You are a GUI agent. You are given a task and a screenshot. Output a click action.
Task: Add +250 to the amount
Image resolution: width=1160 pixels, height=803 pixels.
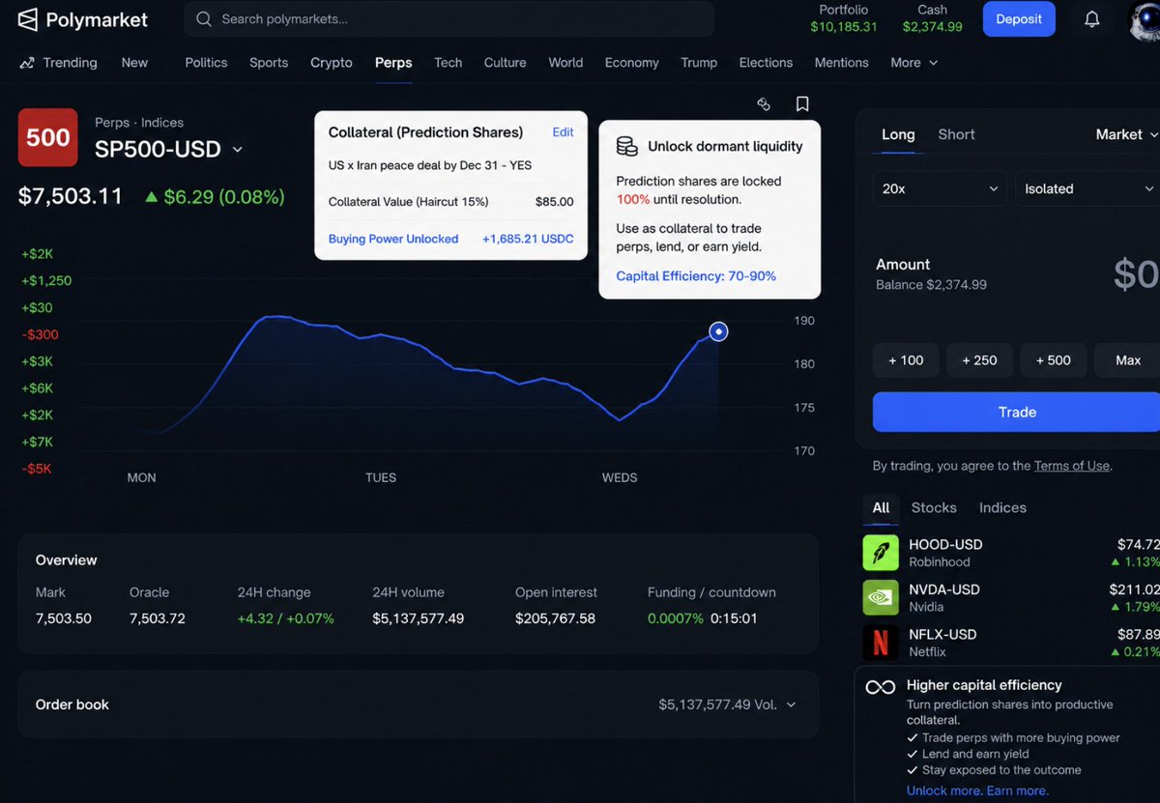tap(979, 360)
